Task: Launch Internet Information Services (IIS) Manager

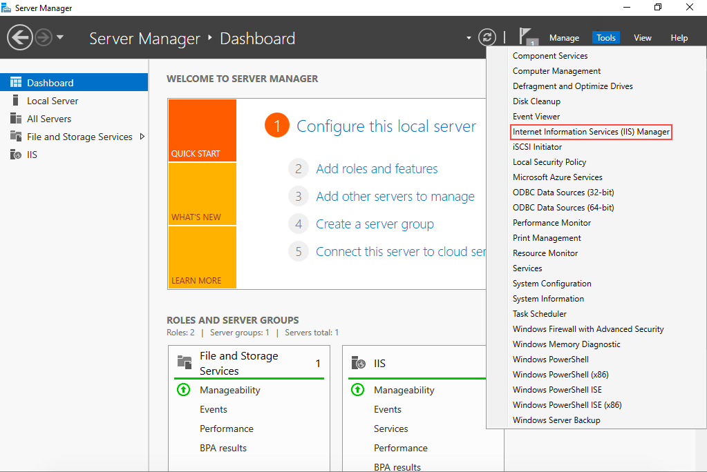Action: (x=591, y=132)
